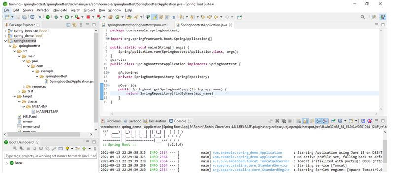
Task: Click the New file wizard toolbar icon
Action: 7,17
